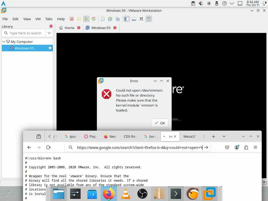Click the red error icon in dialog
This screenshot has width=268, height=201.
coord(107,94)
